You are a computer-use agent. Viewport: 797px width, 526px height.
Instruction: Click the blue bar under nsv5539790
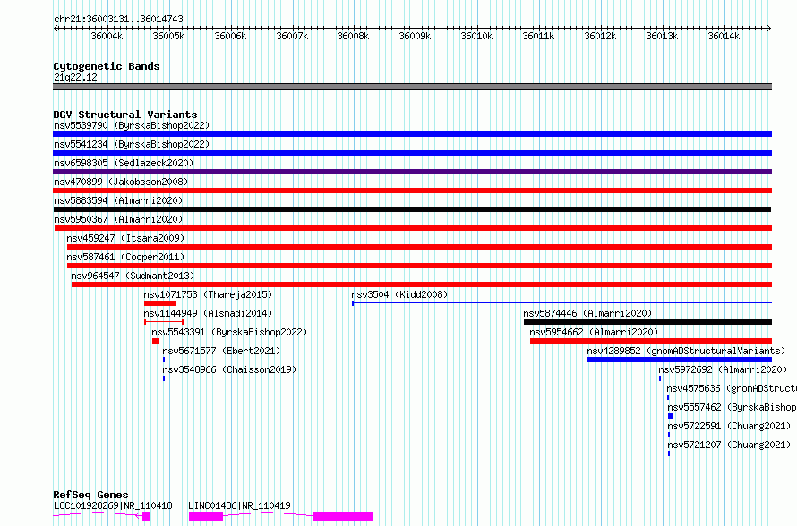click(412, 134)
